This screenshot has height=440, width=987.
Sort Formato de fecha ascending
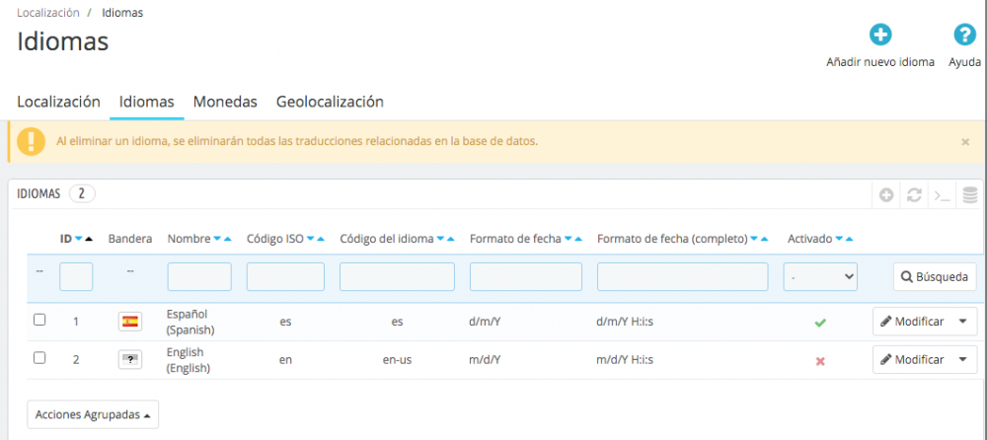pos(577,239)
